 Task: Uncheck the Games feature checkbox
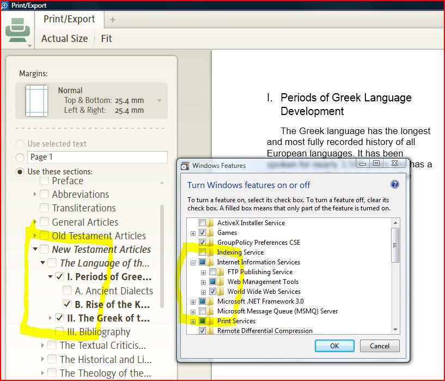tap(203, 233)
